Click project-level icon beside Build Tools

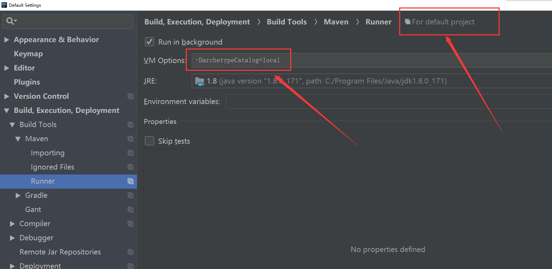131,125
